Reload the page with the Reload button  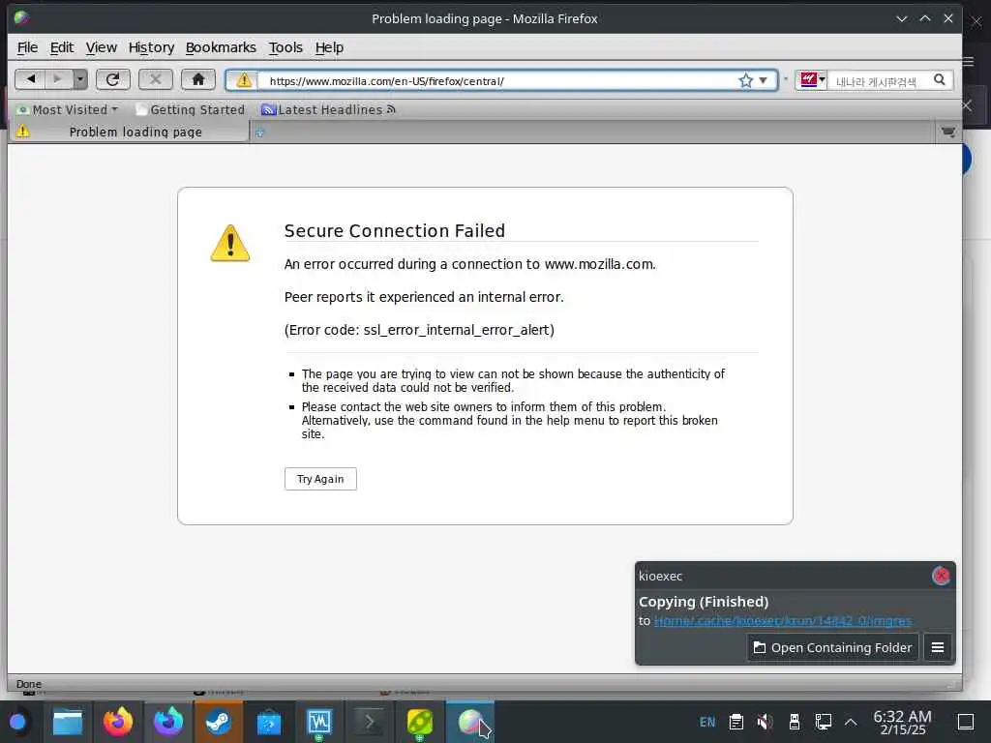point(113,79)
